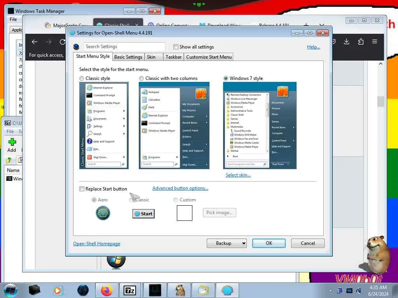This screenshot has width=398, height=298.
Task: Open File menu in 7-Zip window
Action: click(x=10, y=132)
